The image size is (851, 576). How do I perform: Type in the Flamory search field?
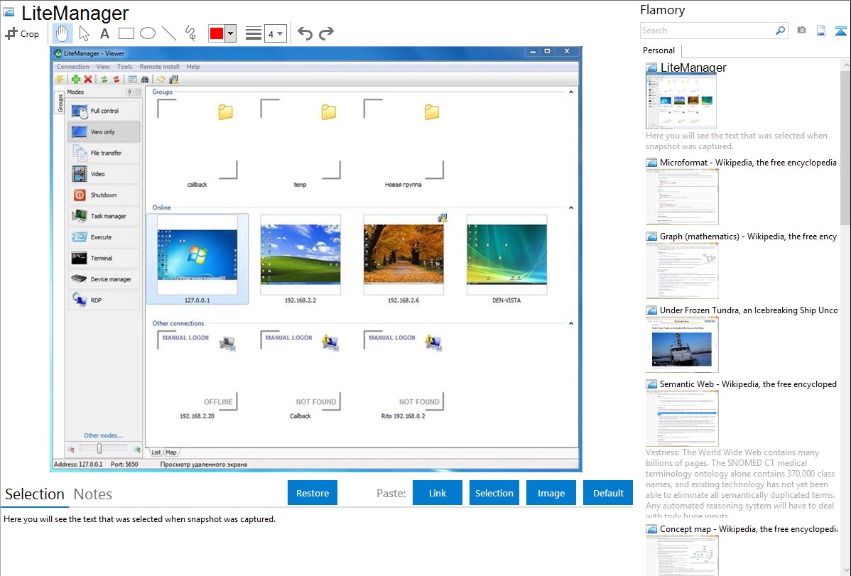707,31
